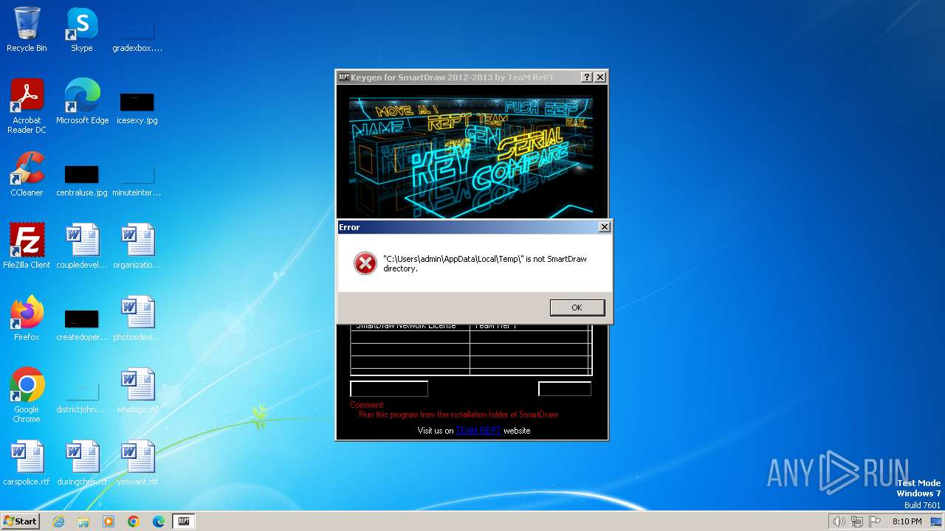
Task: Click the network tray icon
Action: coord(856,521)
